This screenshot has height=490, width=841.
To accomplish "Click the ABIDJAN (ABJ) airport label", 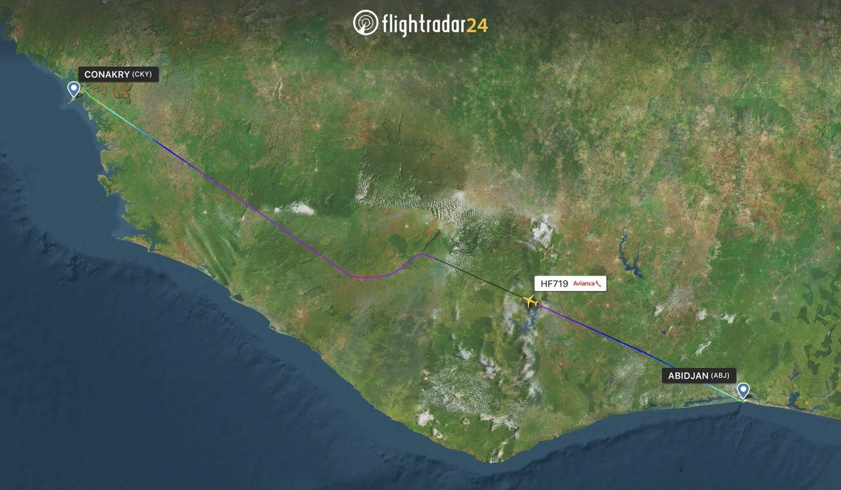I will pos(697,376).
